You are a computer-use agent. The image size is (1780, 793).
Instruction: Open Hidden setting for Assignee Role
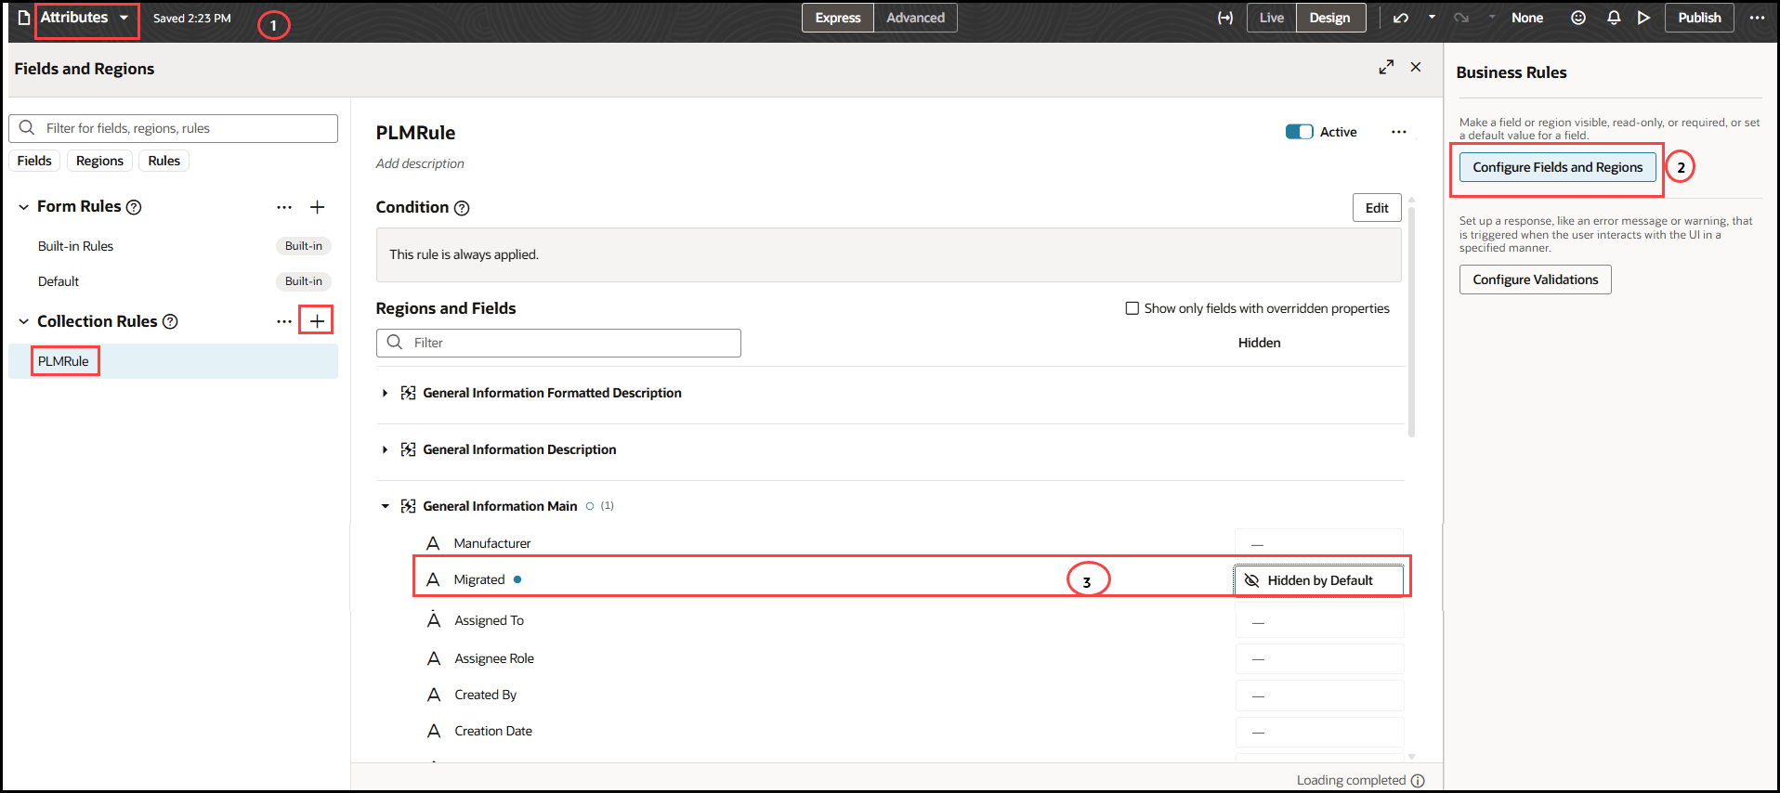[1318, 659]
